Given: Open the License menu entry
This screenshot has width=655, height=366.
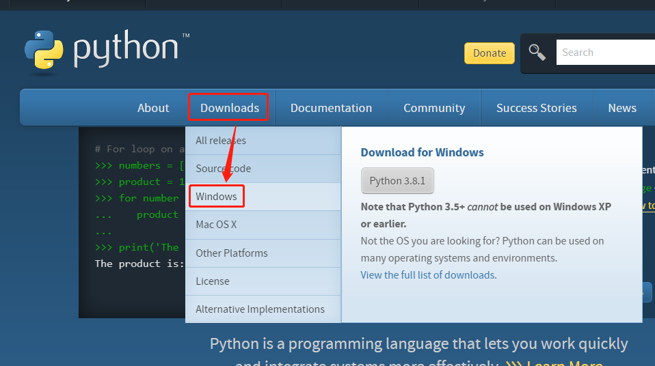Looking at the screenshot, I should tap(213, 281).
